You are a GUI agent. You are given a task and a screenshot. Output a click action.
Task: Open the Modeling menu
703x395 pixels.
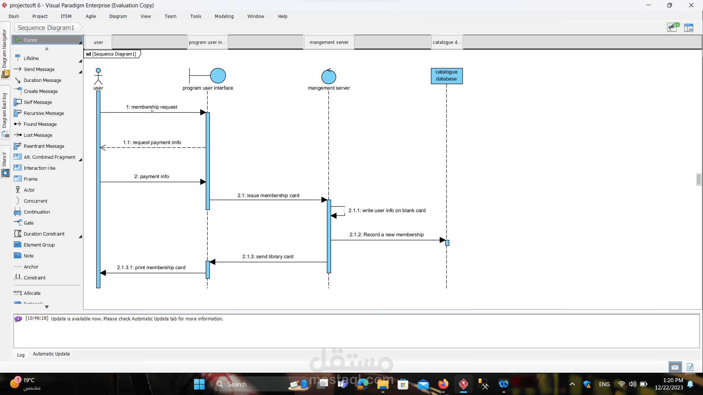coord(224,16)
